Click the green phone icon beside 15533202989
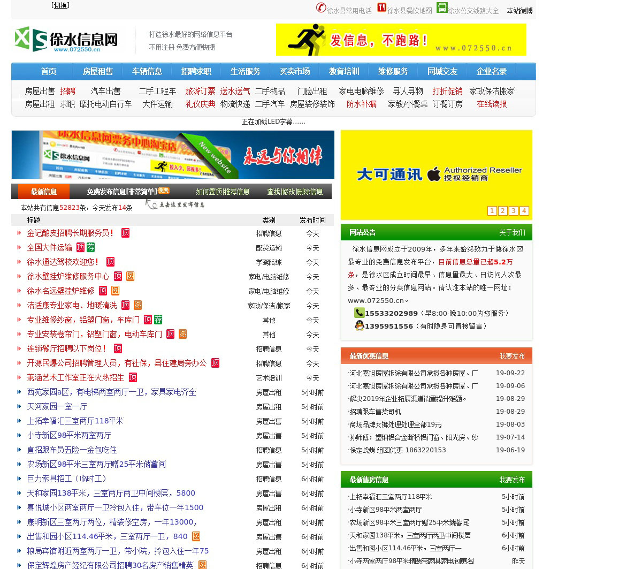Image resolution: width=642 pixels, height=569 pixels. 359,313
